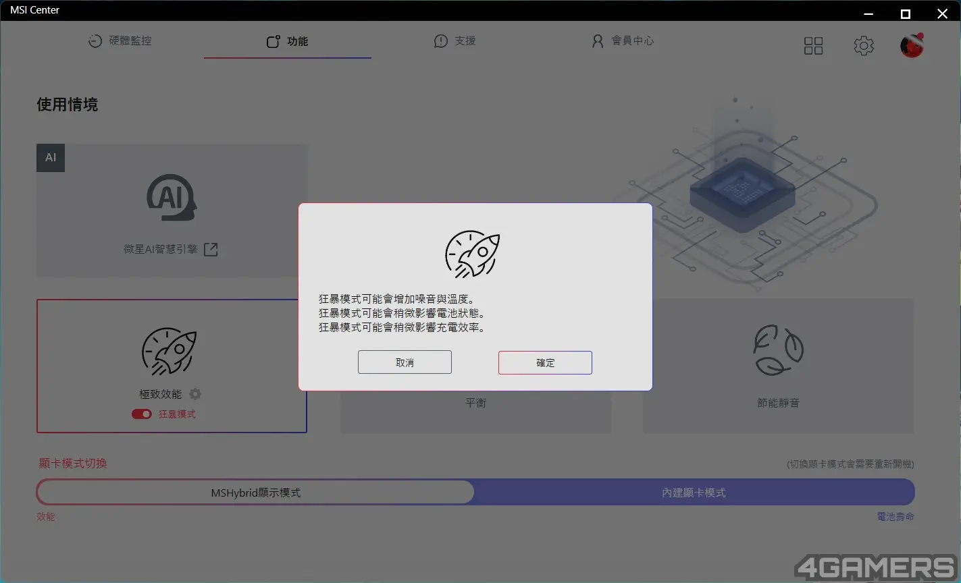Click the 切換顯卡模式會需要重新開機 note
This screenshot has height=583, width=961.
pyautogui.click(x=850, y=464)
